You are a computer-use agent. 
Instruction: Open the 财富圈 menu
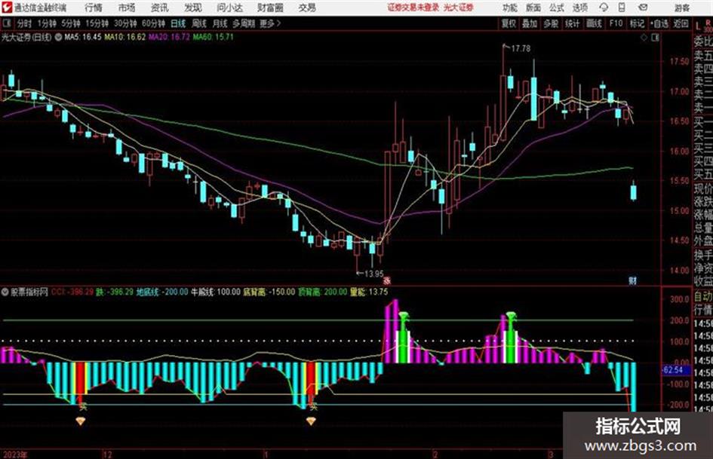tap(271, 8)
